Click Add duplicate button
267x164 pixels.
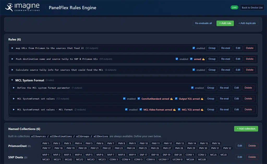[247, 23]
